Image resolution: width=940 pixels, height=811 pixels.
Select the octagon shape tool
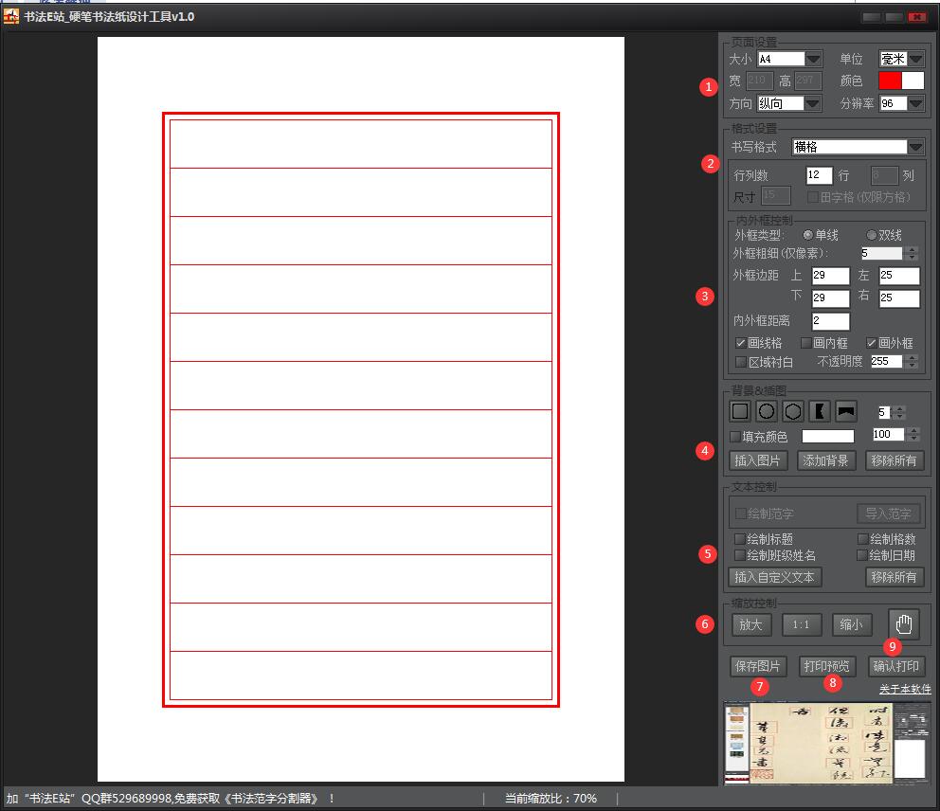coord(792,411)
